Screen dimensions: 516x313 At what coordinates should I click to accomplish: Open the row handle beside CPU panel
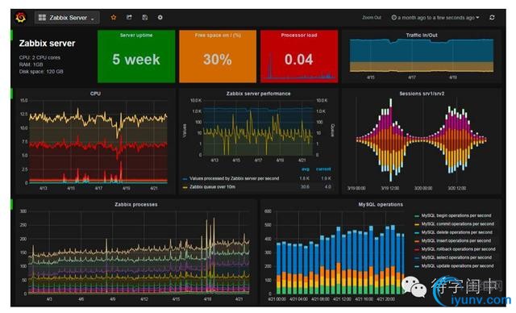pos(12,94)
